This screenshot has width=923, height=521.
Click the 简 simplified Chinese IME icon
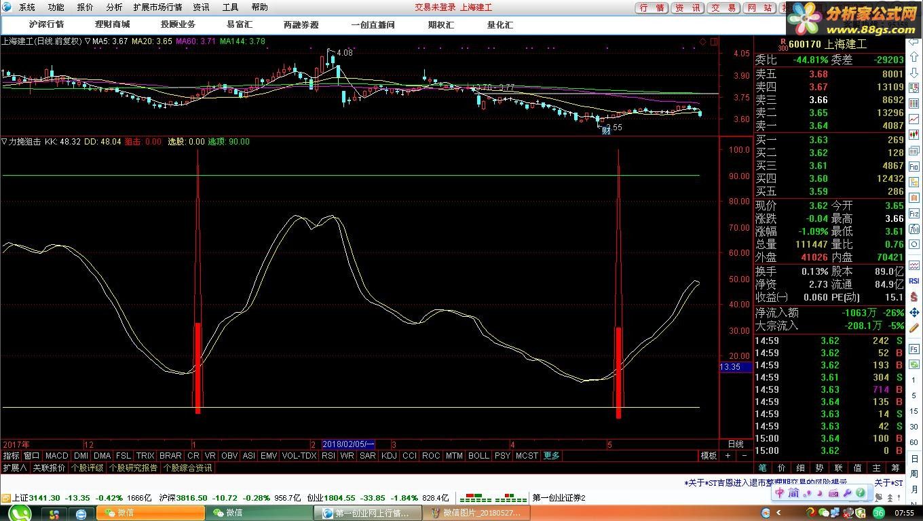pyautogui.click(x=794, y=493)
